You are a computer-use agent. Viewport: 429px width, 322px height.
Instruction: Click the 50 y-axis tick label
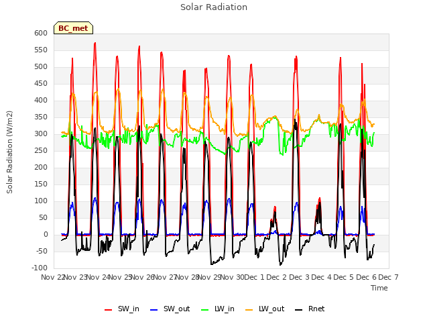coord(43,217)
